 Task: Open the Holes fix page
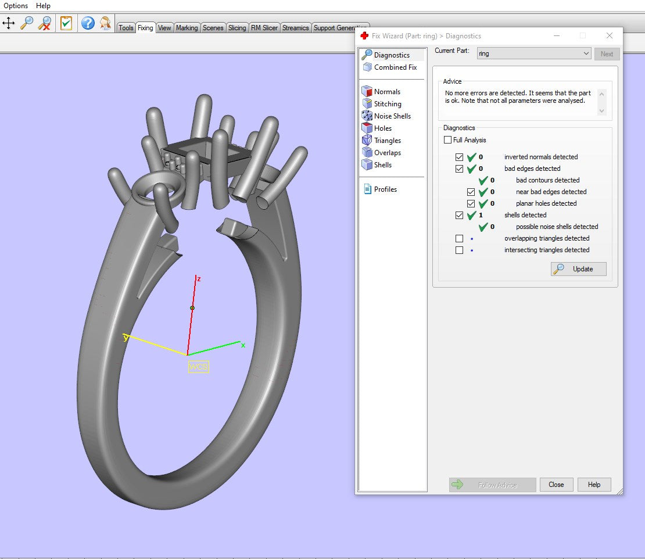[x=382, y=128]
